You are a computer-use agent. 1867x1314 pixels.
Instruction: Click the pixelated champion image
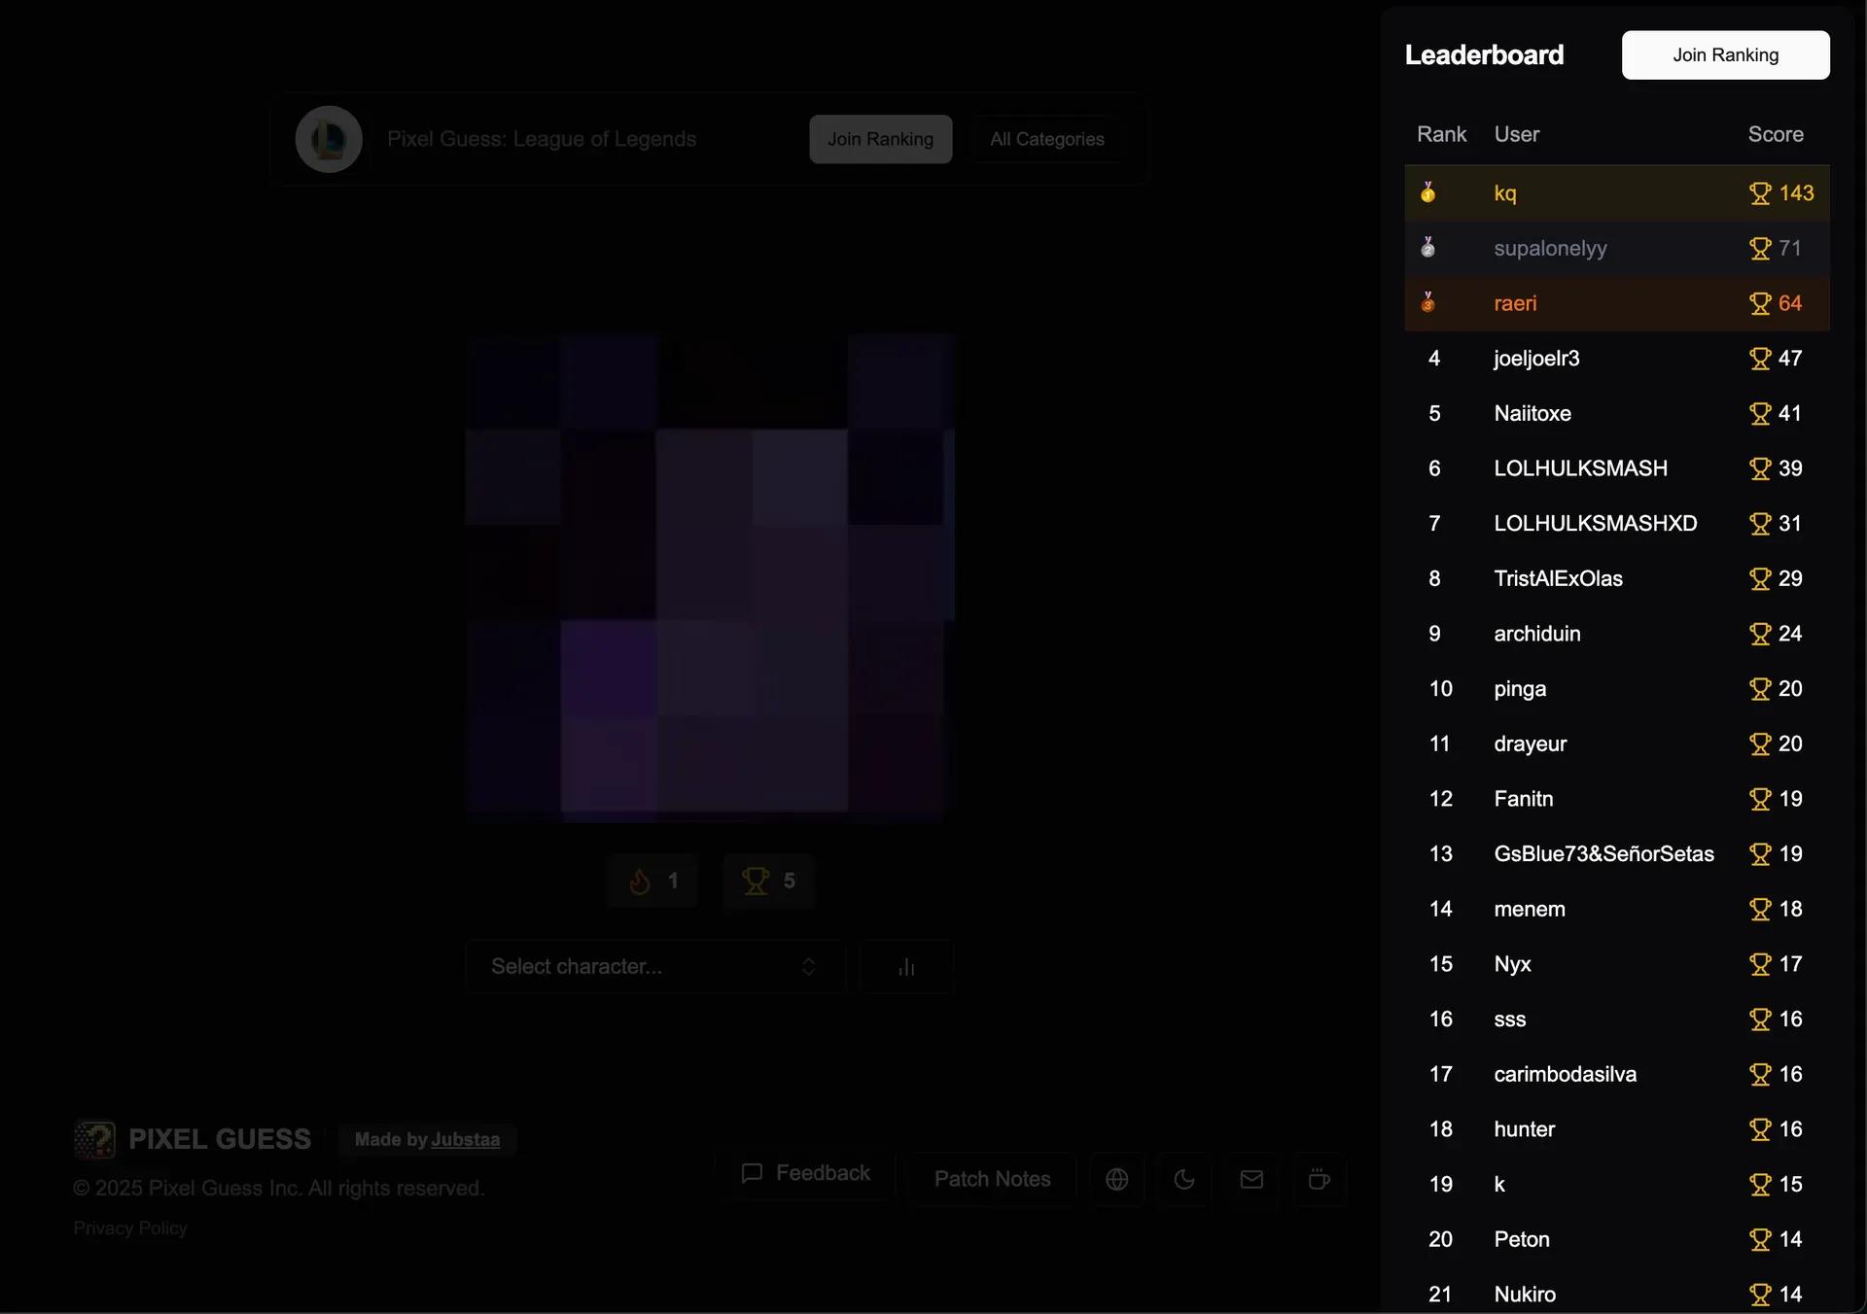710,577
